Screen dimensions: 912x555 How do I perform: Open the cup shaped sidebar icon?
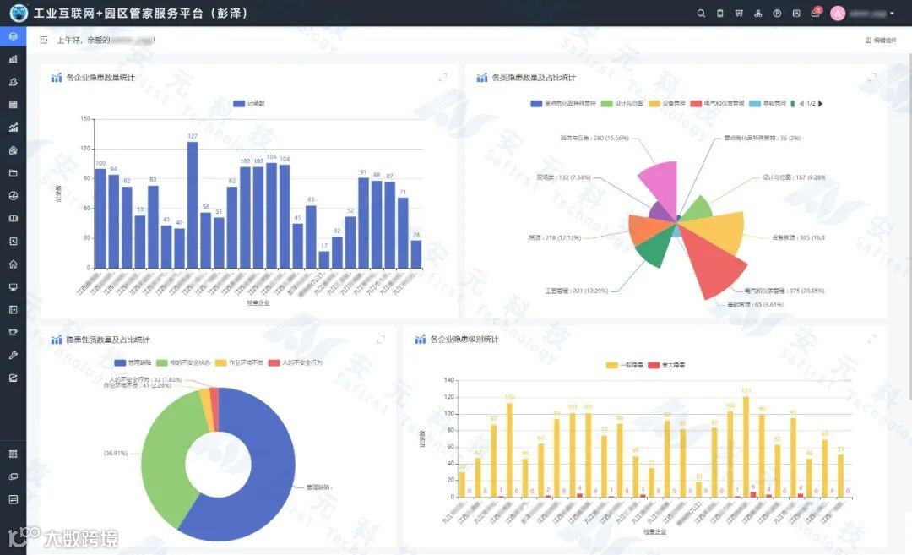coord(13,332)
